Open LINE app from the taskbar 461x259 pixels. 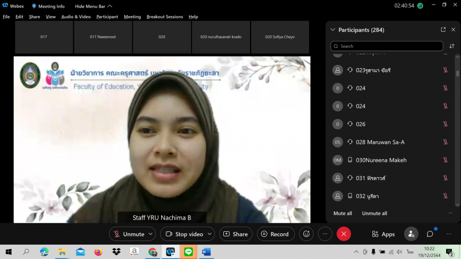(x=188, y=252)
